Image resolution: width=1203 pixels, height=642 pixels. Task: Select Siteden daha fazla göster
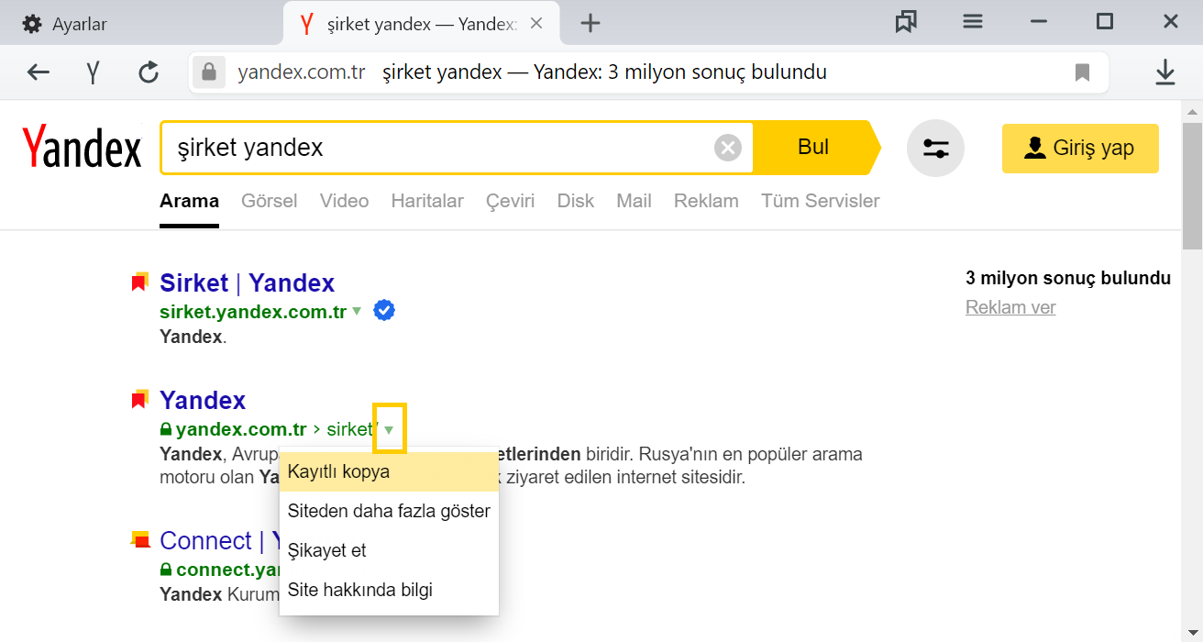coord(389,511)
